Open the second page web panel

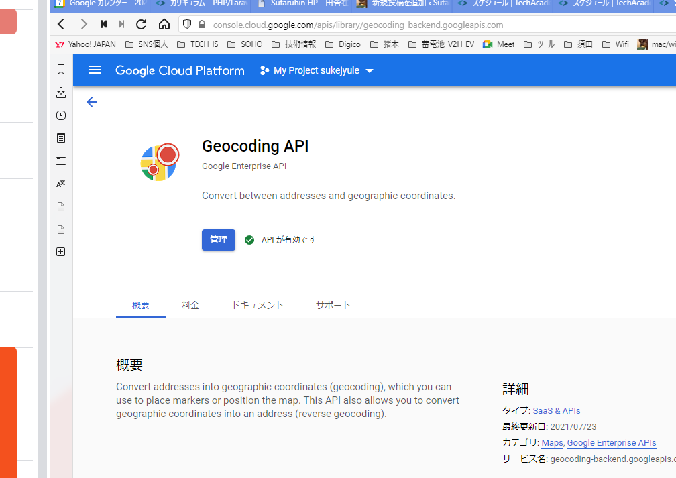(x=61, y=229)
